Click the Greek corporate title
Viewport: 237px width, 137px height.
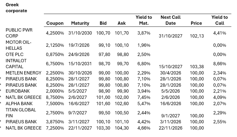[16, 8]
